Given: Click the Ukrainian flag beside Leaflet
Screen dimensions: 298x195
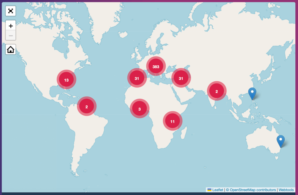Looking at the screenshot, I should pyautogui.click(x=209, y=190).
